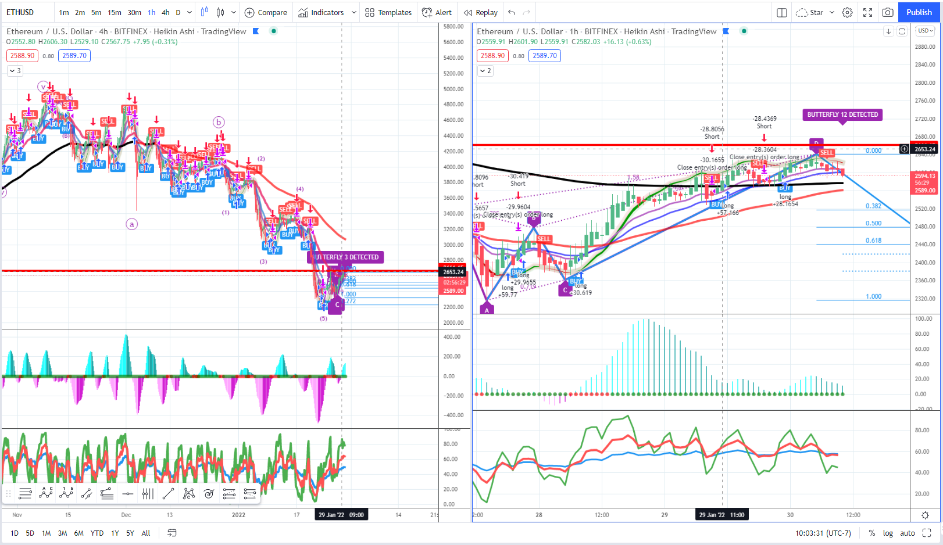Viewport: 943px width, 545px height.
Task: Select the XABCD pattern tool
Action: click(x=189, y=494)
